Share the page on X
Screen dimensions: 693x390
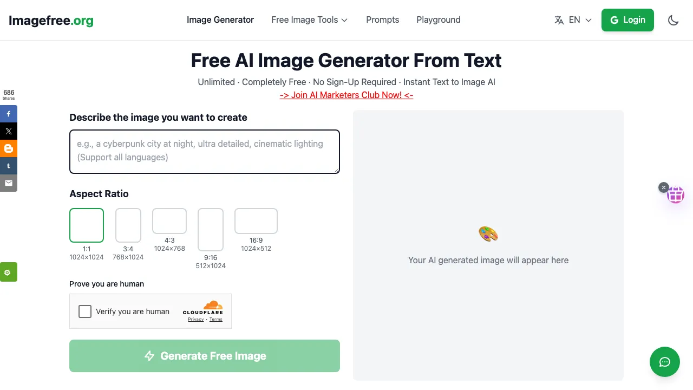tap(9, 131)
